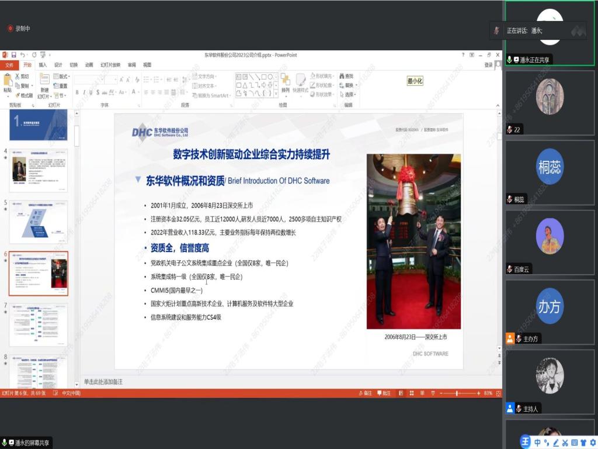Screen dimensions: 598x449
Task: Select slide 5 thumbnail in the panel
Action: 39,222
